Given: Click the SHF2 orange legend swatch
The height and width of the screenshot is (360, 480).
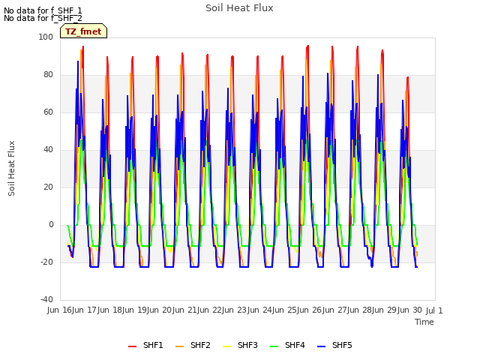Looking at the screenshot, I should [x=180, y=346].
